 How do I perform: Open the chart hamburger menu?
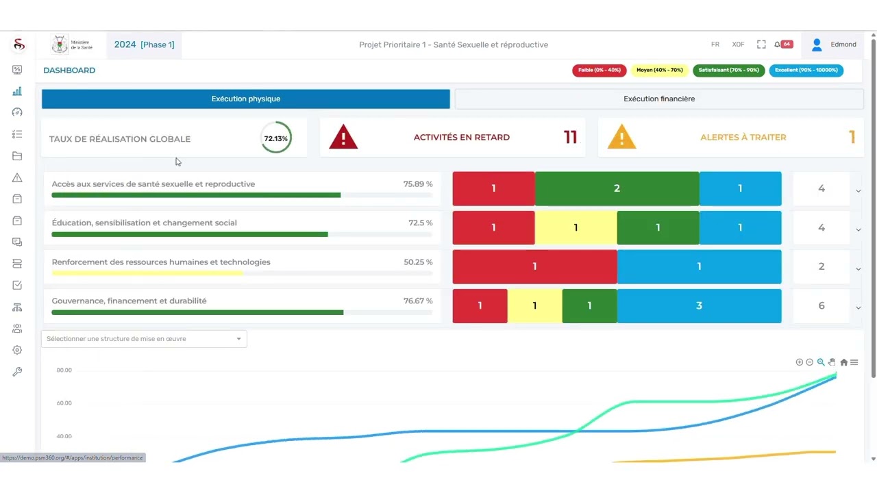pyautogui.click(x=854, y=362)
